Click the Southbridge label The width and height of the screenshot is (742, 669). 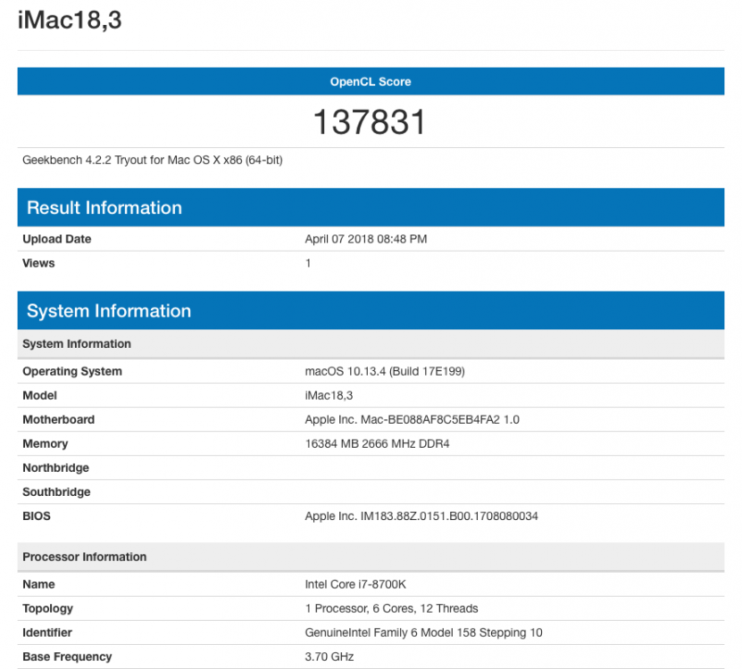tap(56, 491)
